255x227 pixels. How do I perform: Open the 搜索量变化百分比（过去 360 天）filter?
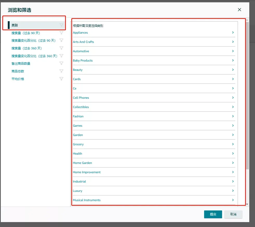click(34, 56)
